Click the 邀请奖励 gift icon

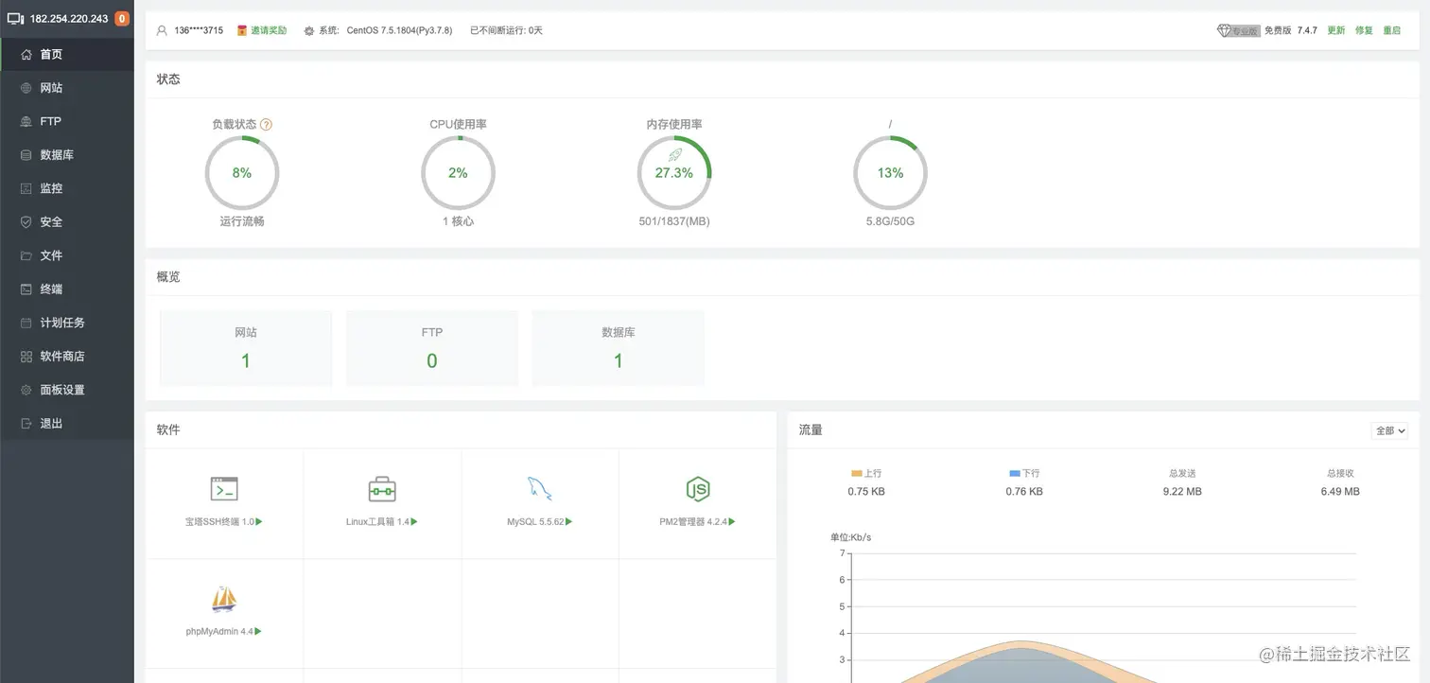coord(242,30)
